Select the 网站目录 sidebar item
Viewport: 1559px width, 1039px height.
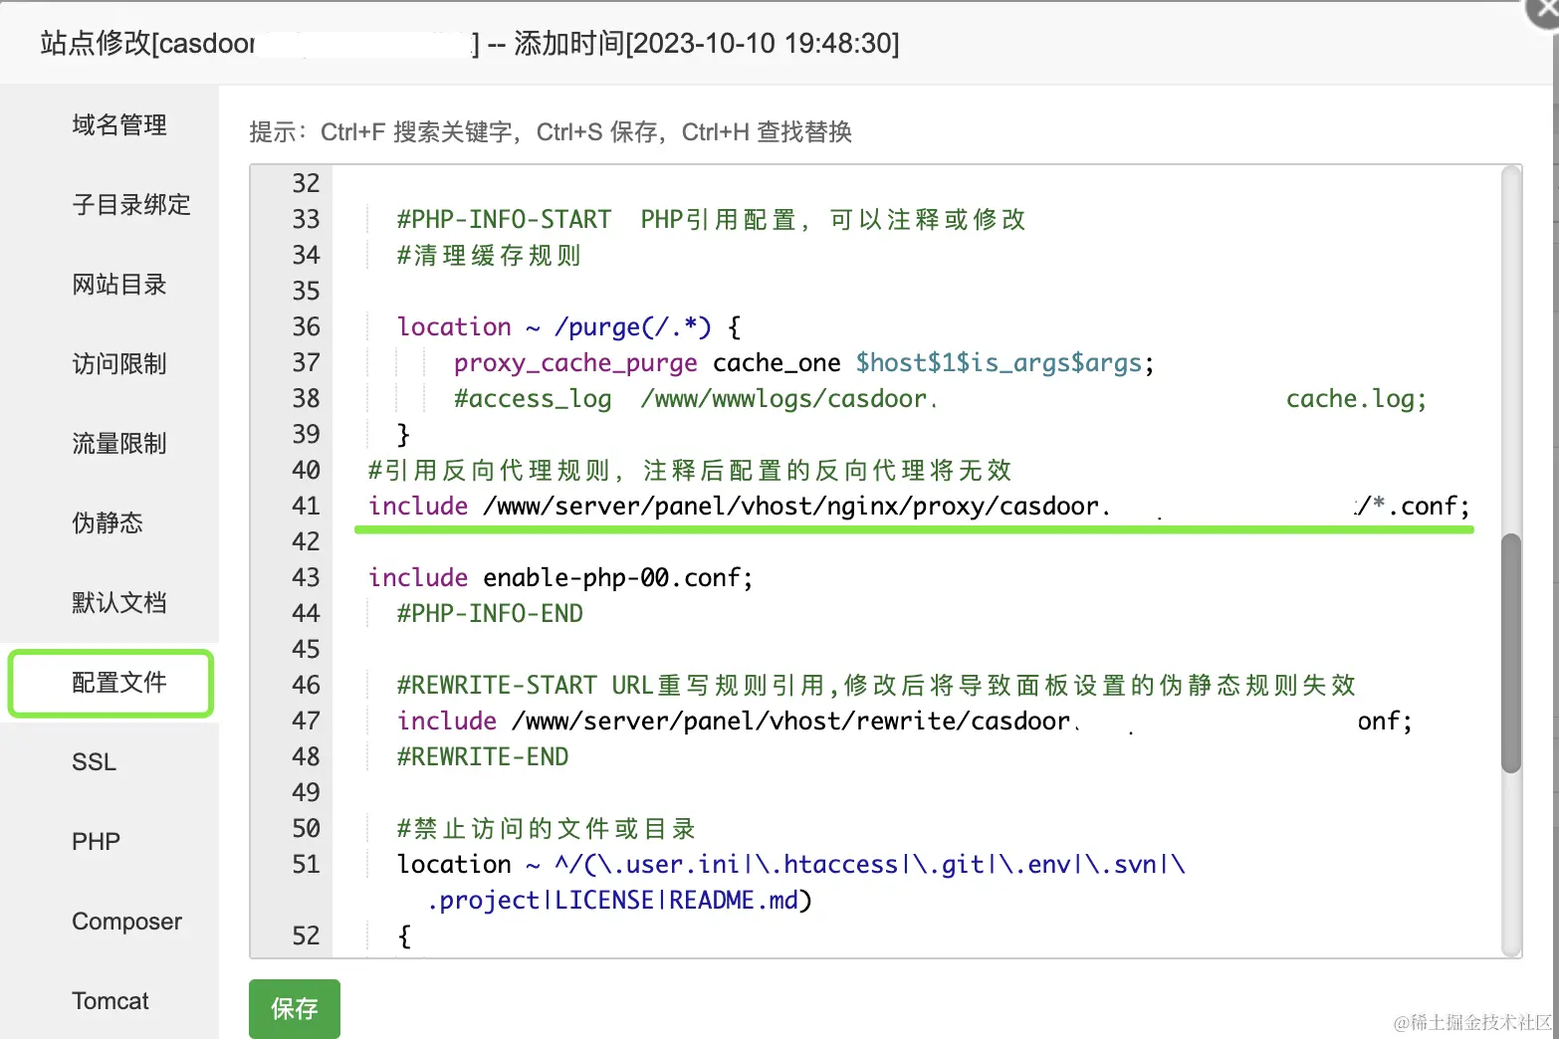pos(118,285)
